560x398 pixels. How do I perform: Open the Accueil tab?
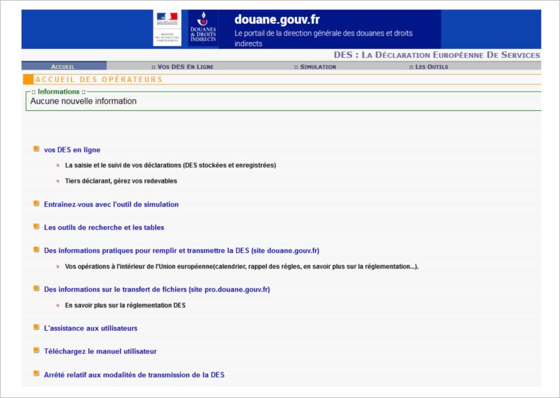click(63, 67)
